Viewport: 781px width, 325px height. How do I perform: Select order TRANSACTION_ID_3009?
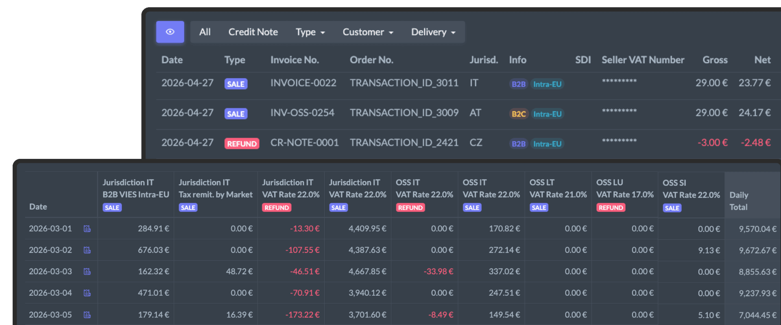pos(404,113)
